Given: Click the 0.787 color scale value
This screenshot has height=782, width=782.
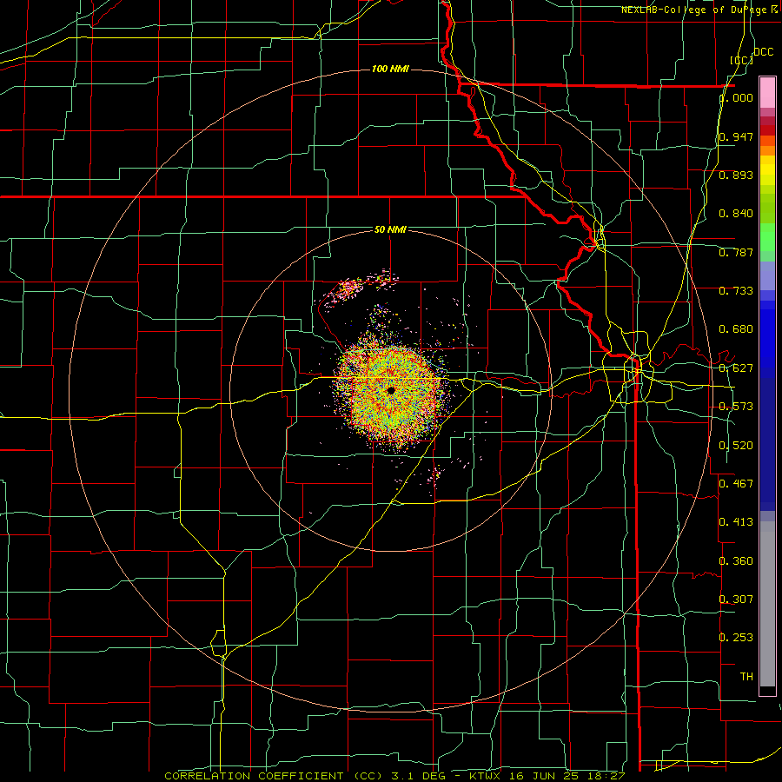Looking at the screenshot, I should [736, 252].
